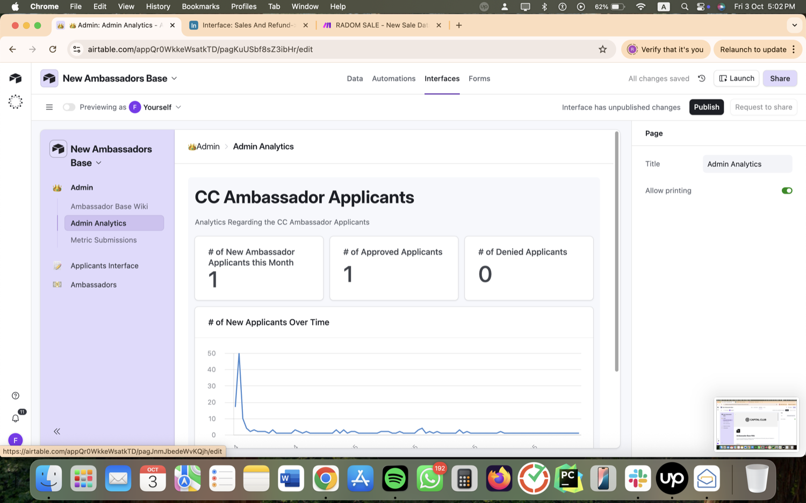Select # of New Applicants Over Time chart

(x=394, y=377)
